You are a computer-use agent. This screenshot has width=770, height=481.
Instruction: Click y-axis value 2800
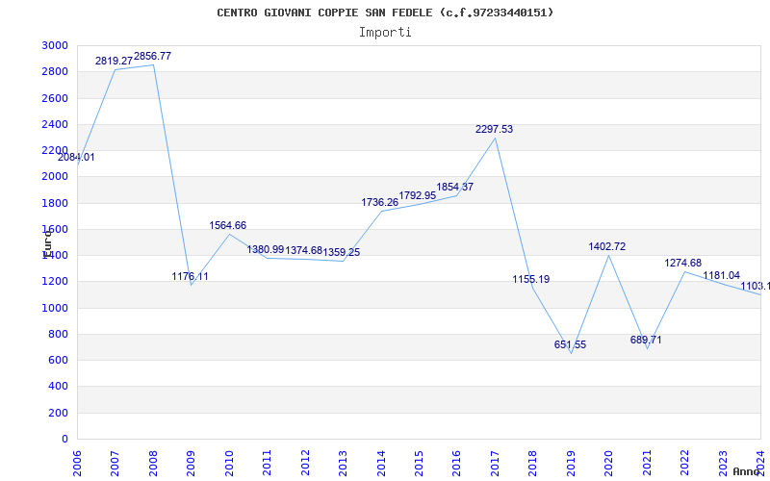55,71
